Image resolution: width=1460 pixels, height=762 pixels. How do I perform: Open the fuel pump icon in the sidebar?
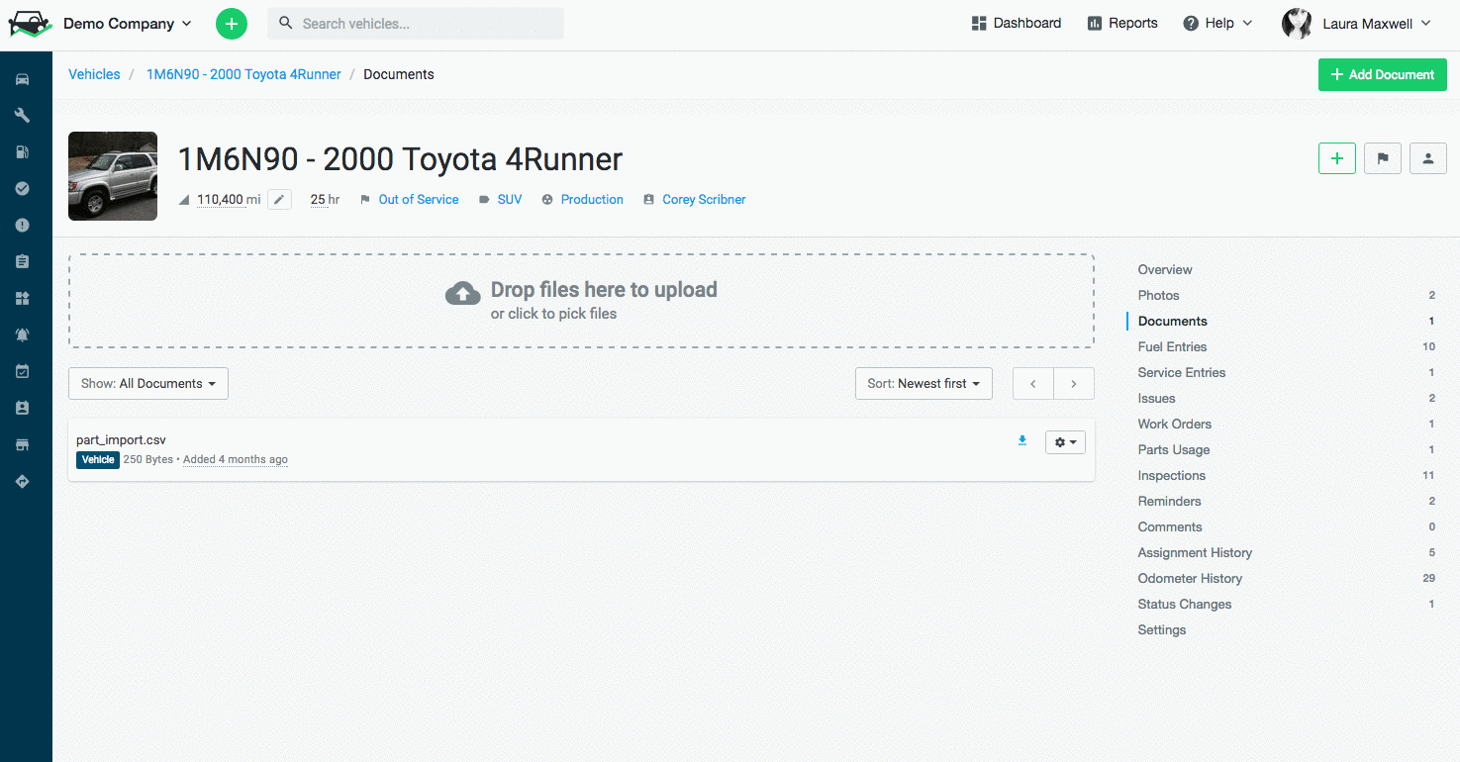coord(22,152)
